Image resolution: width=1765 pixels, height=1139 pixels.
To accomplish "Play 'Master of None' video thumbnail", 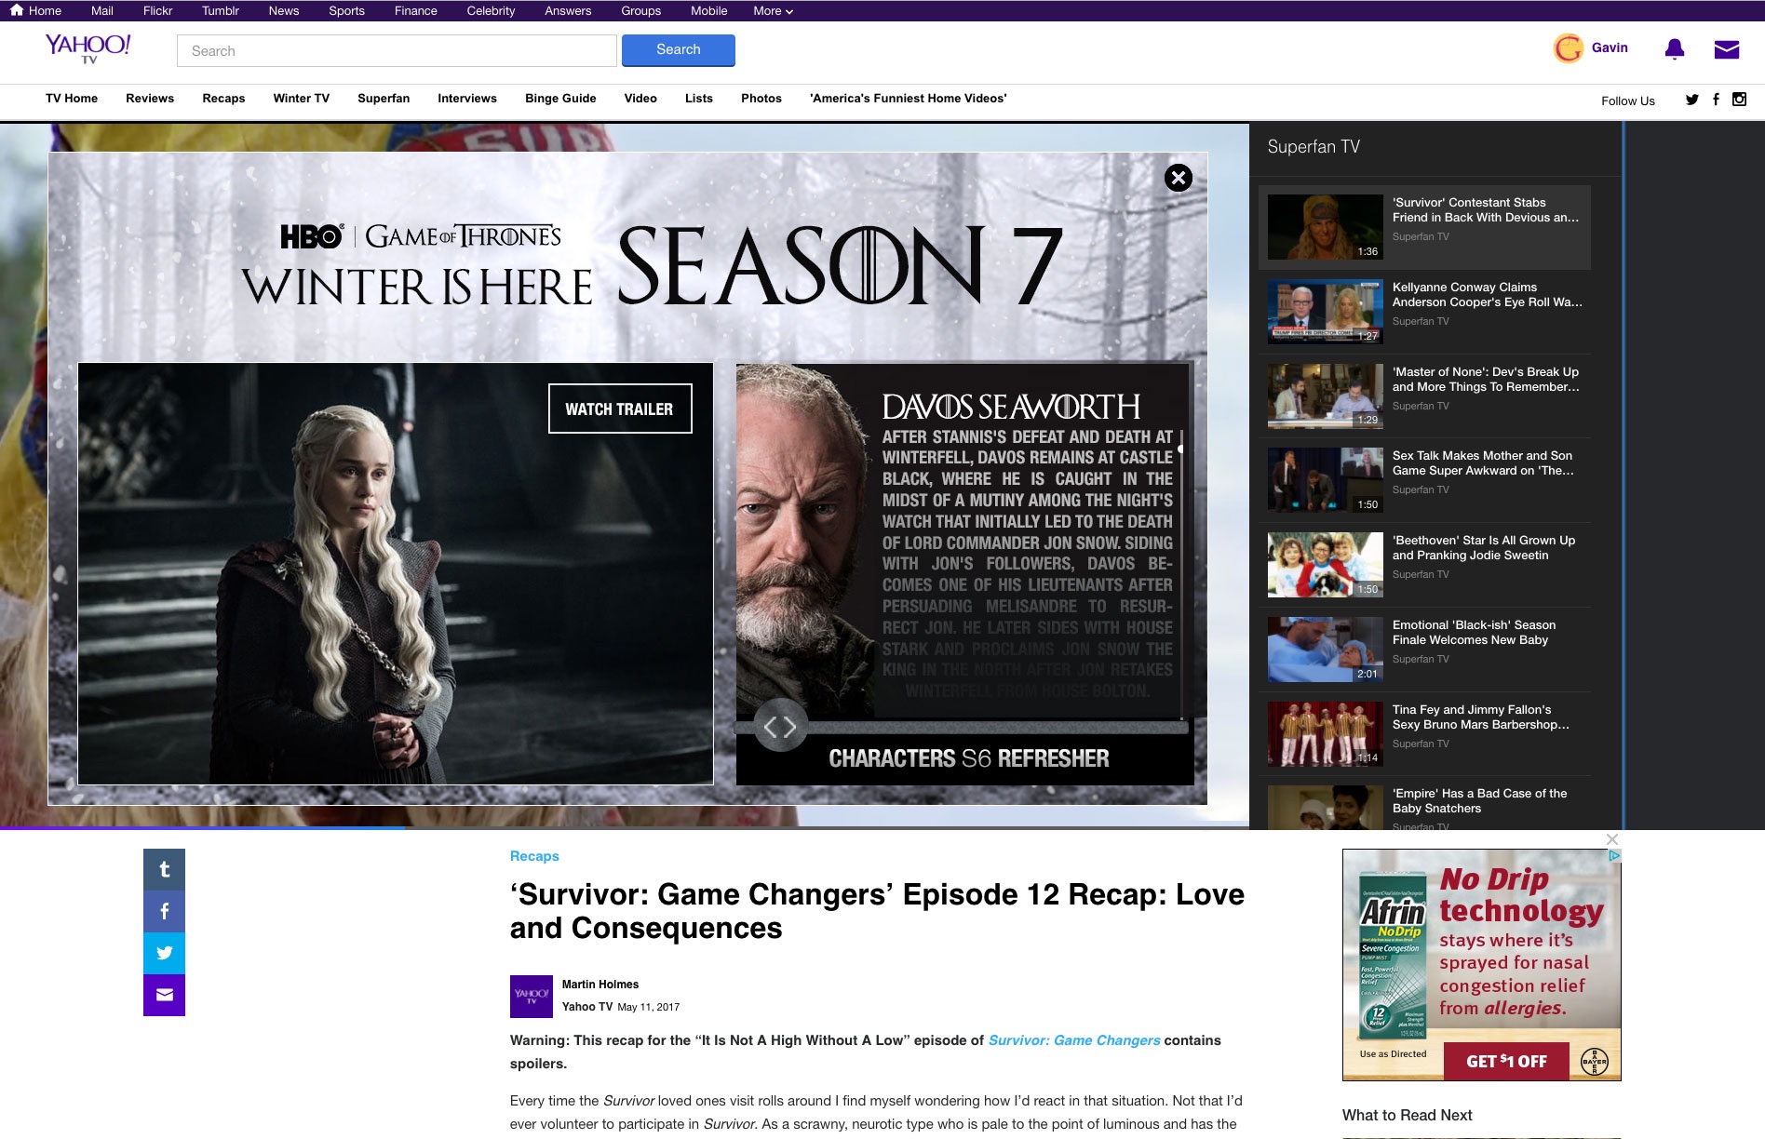I will pyautogui.click(x=1326, y=396).
